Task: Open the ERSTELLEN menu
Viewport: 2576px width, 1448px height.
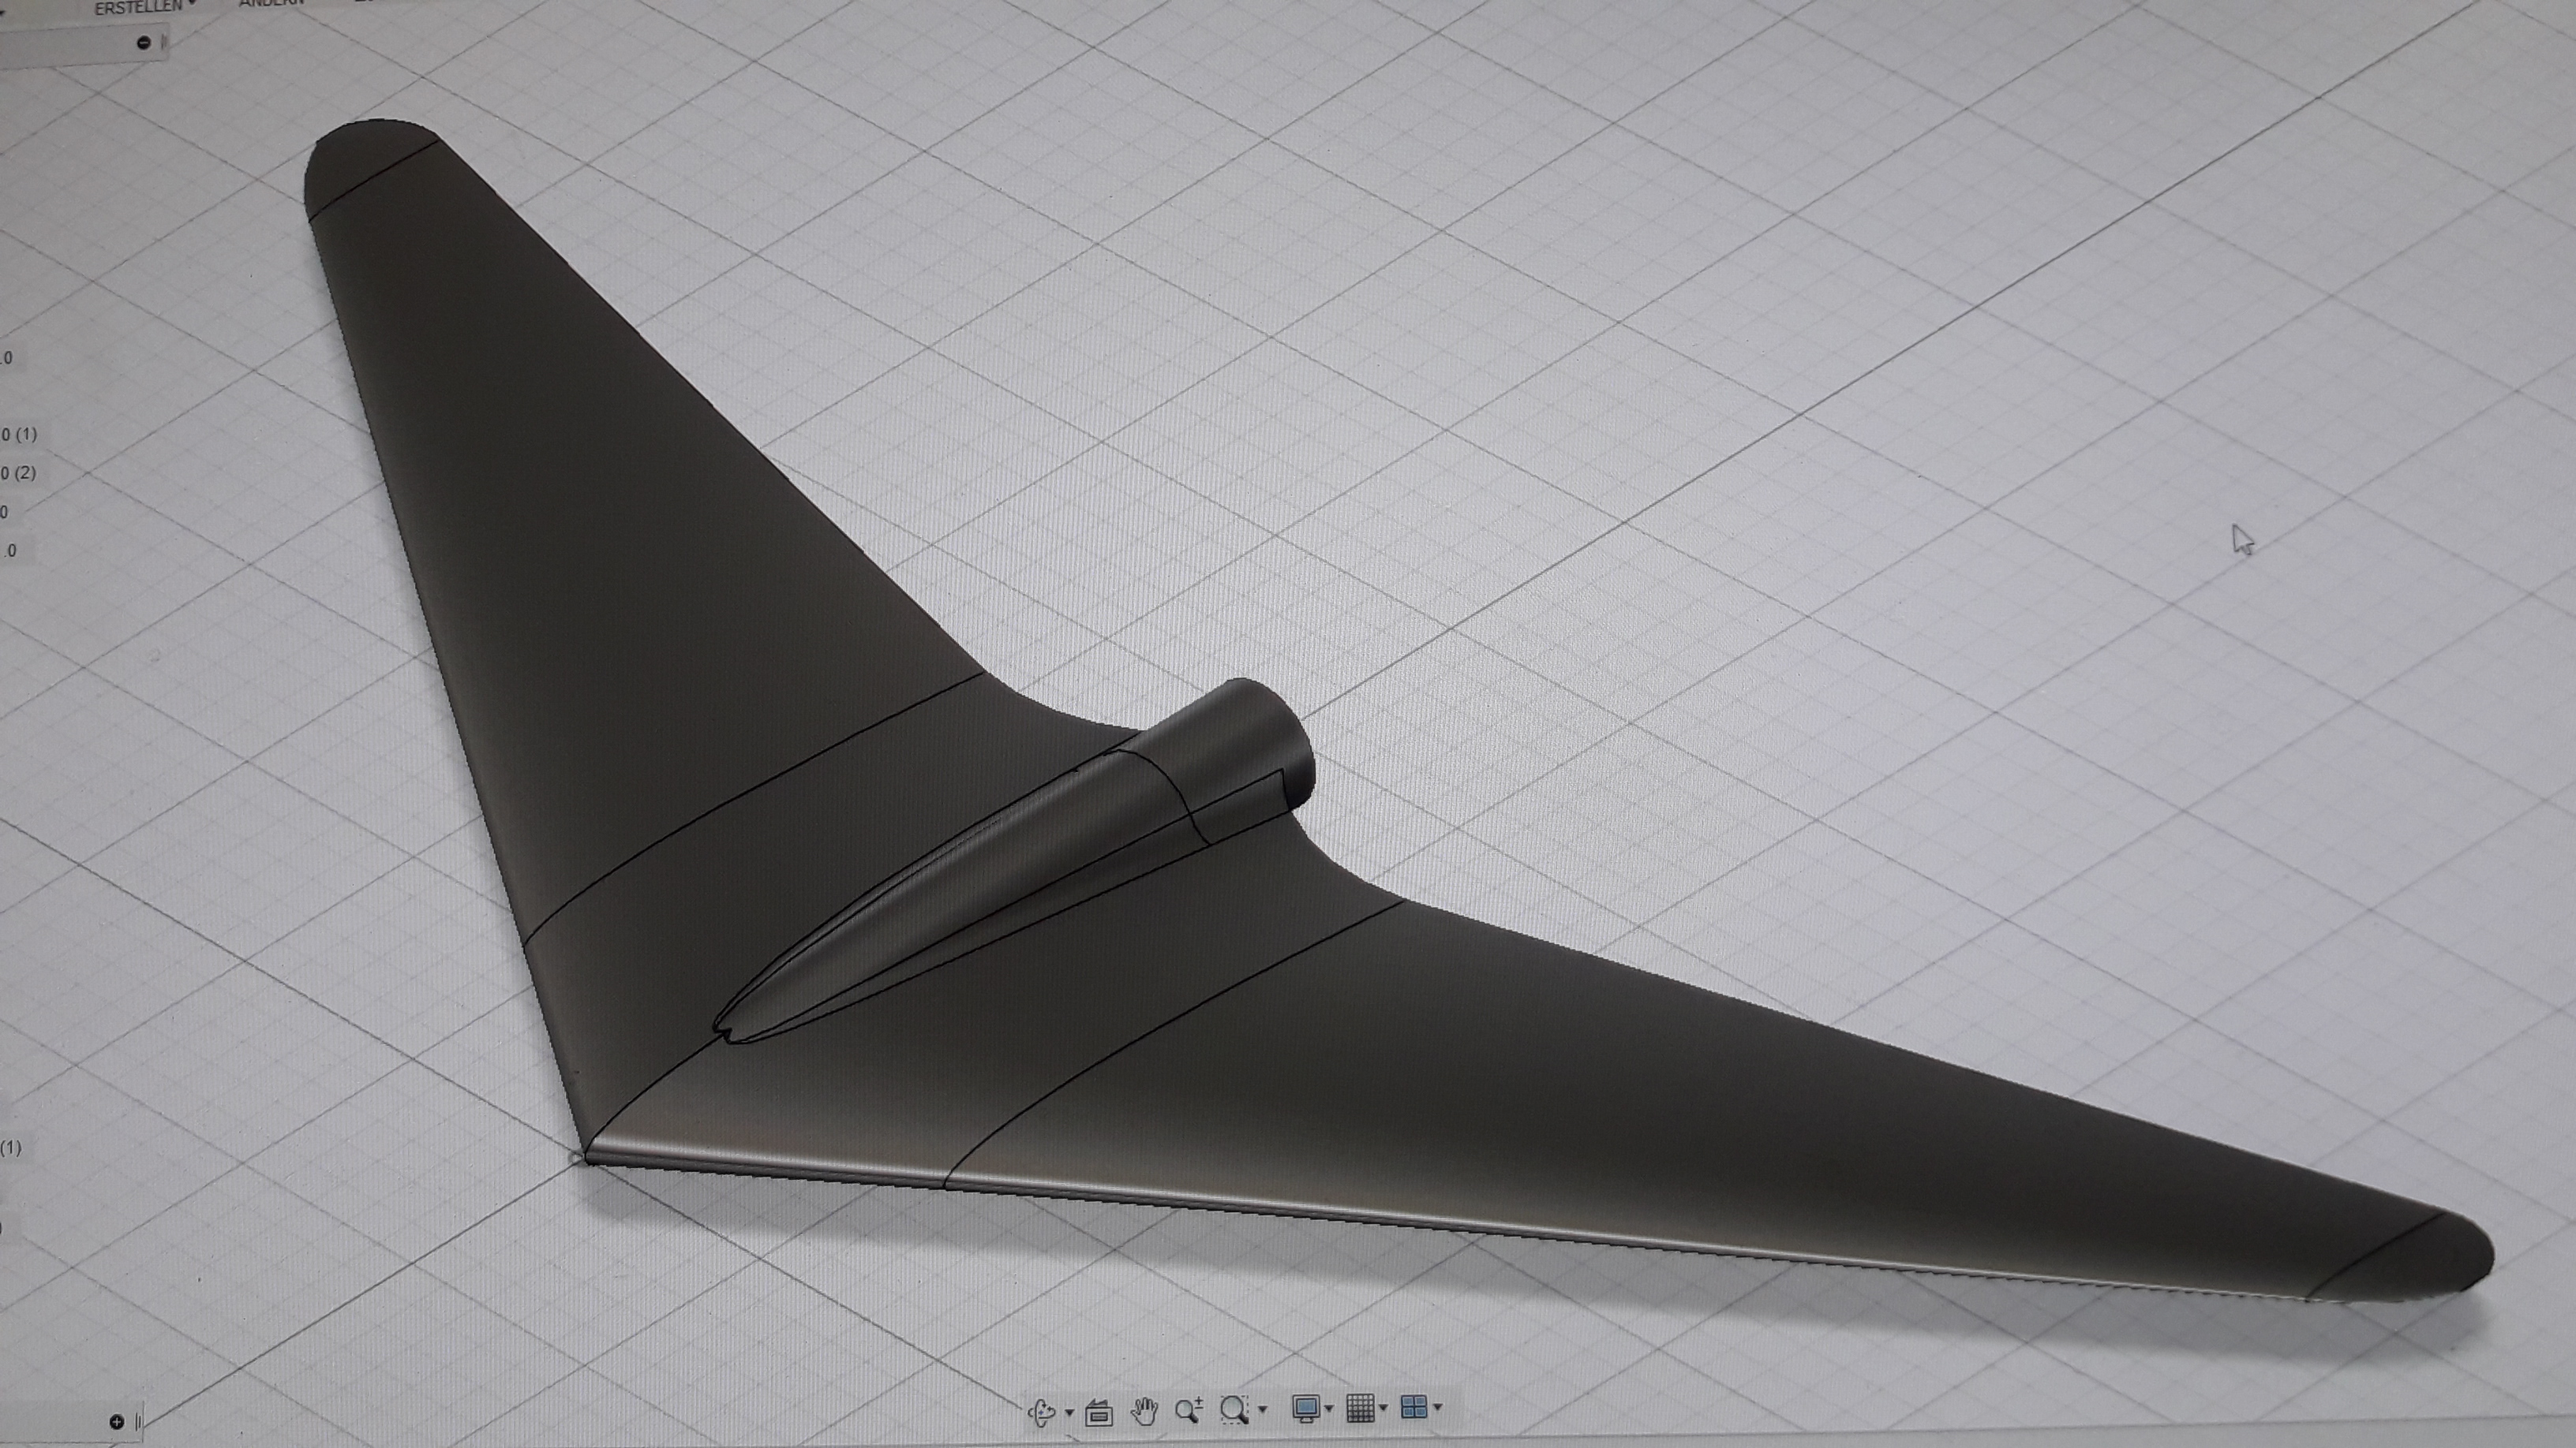Action: point(140,7)
